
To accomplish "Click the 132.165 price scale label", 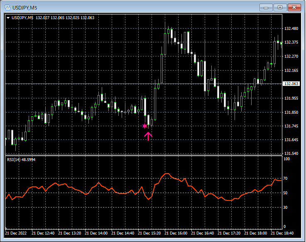I will [291, 71].
